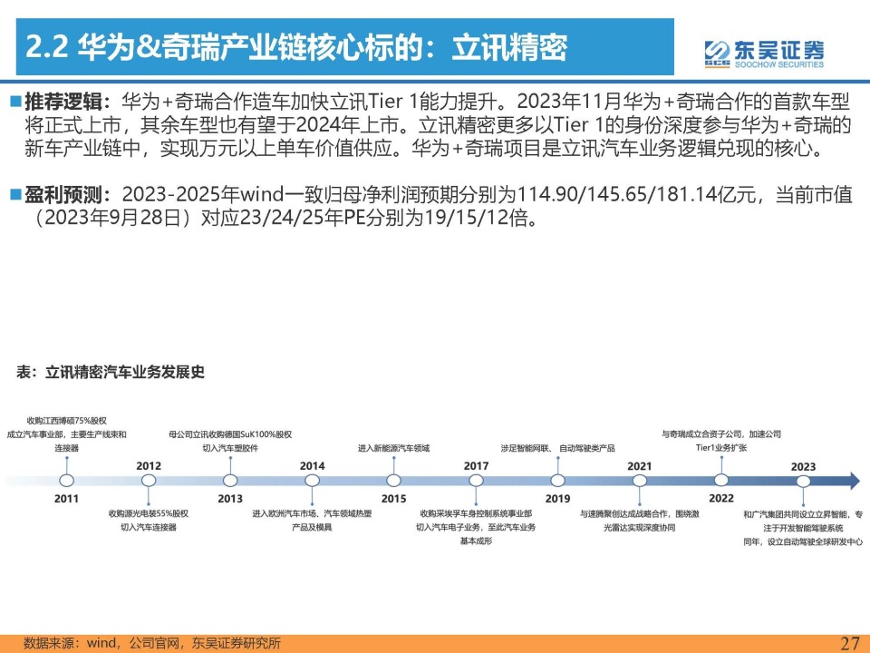870x653 pixels.
Task: Select the 2011 timeline marker circle
Action: tap(66, 481)
